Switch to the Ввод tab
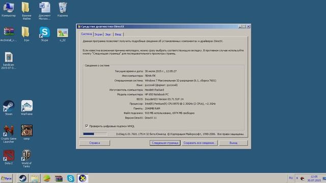The height and width of the screenshot is (183, 326). [x=118, y=35]
